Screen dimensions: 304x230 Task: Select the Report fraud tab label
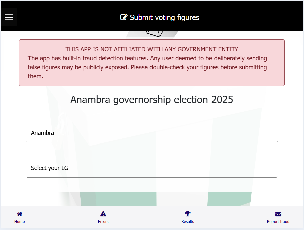click(278, 222)
